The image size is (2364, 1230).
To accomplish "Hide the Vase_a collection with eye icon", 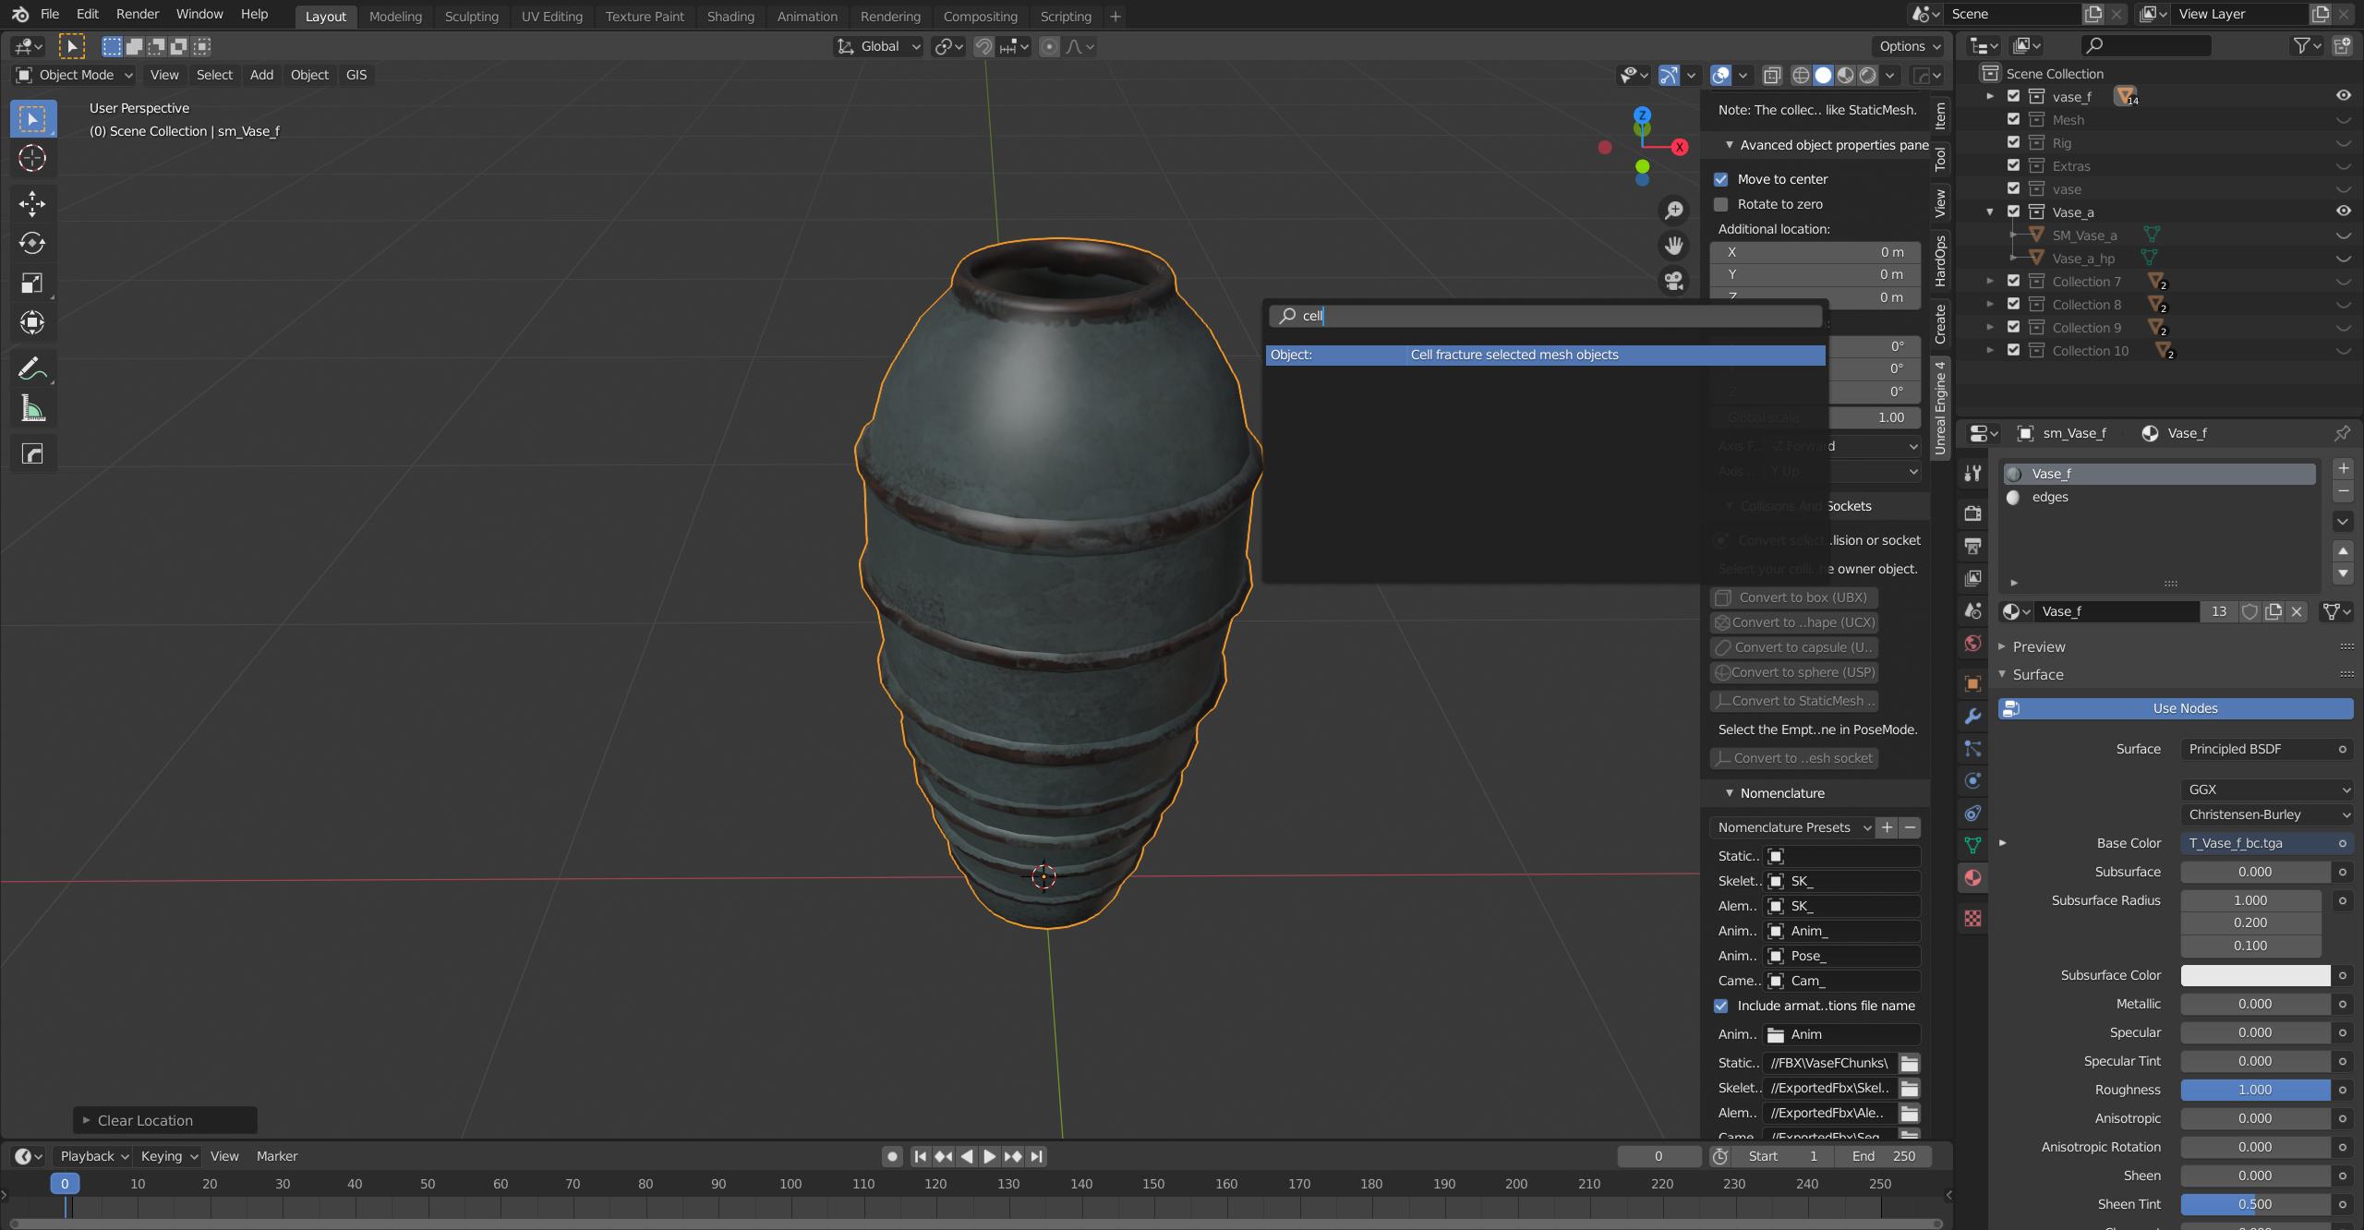I will [x=2343, y=211].
